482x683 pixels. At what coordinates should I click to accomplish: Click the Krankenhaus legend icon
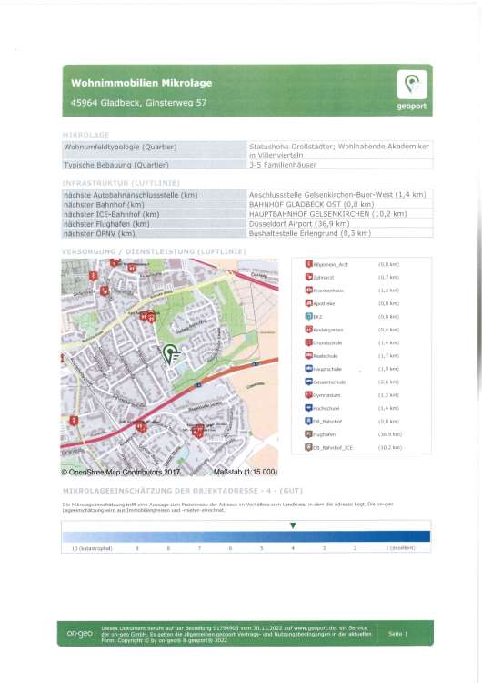click(309, 291)
